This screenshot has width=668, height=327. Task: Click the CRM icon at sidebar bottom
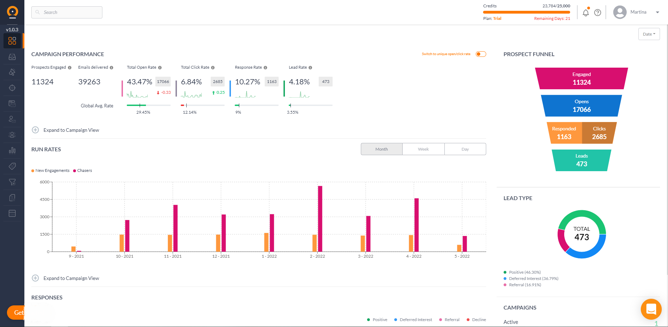(12, 213)
